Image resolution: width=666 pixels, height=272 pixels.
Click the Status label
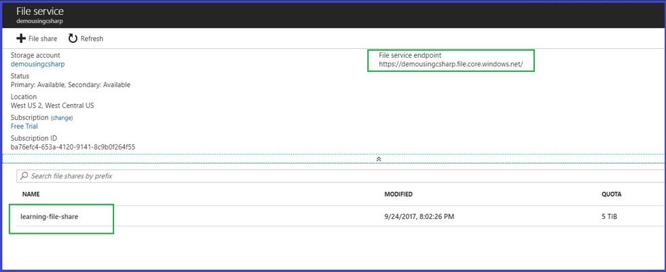(x=20, y=76)
